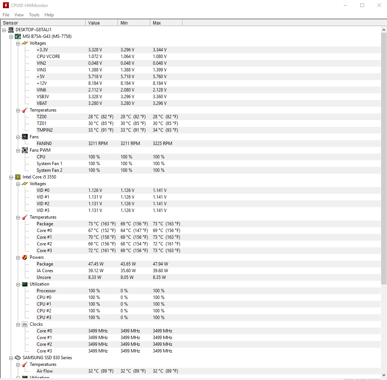Viewport: 387px width, 380px height.
Task: Click the vertical scrollbar thumb
Action: click(x=384, y=158)
